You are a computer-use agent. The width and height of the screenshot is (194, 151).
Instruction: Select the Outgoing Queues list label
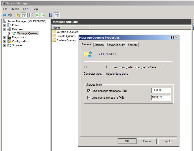pos(67,32)
